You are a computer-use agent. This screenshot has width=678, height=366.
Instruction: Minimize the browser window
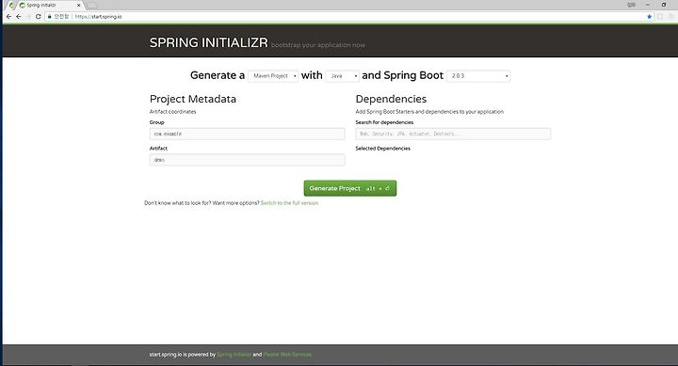(647, 5)
